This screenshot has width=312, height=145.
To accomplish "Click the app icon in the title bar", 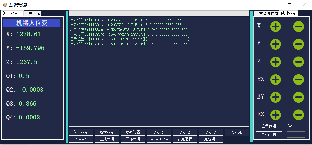I will pyautogui.click(x=5, y=5).
